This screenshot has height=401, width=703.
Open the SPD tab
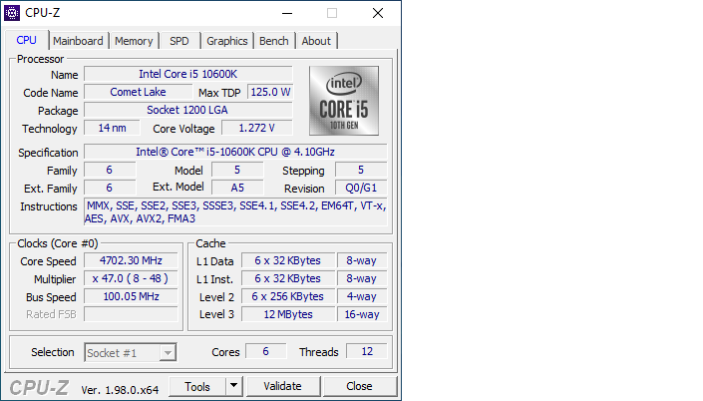(179, 41)
